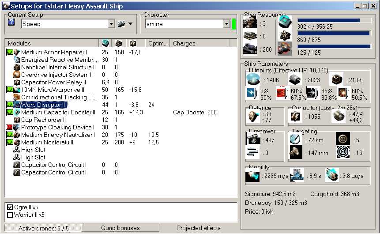The height and width of the screenshot is (234, 380).
Task: Click the Cap Booster 200 charge
Action: point(195,112)
